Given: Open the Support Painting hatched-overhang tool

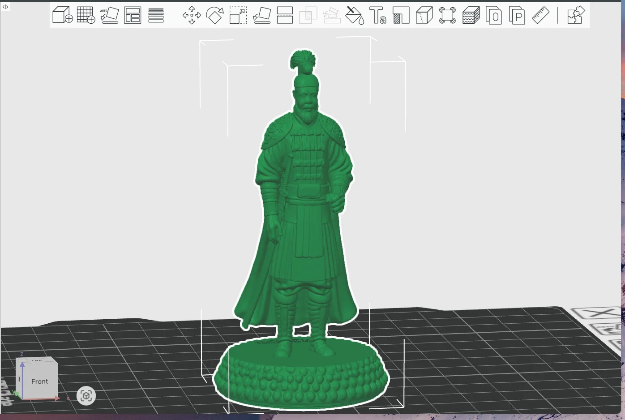Looking at the screenshot, I should click(x=401, y=15).
